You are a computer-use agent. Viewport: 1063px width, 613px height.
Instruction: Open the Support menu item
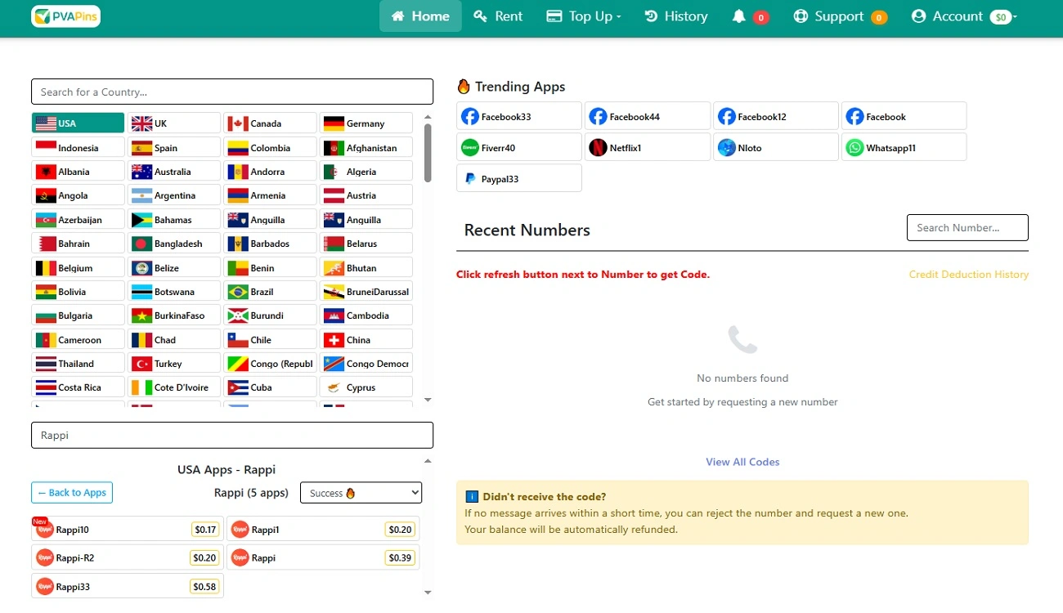coord(841,16)
